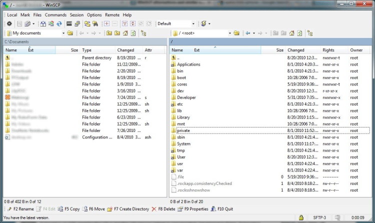Click open directory icon beside My documents

(x=70, y=33)
